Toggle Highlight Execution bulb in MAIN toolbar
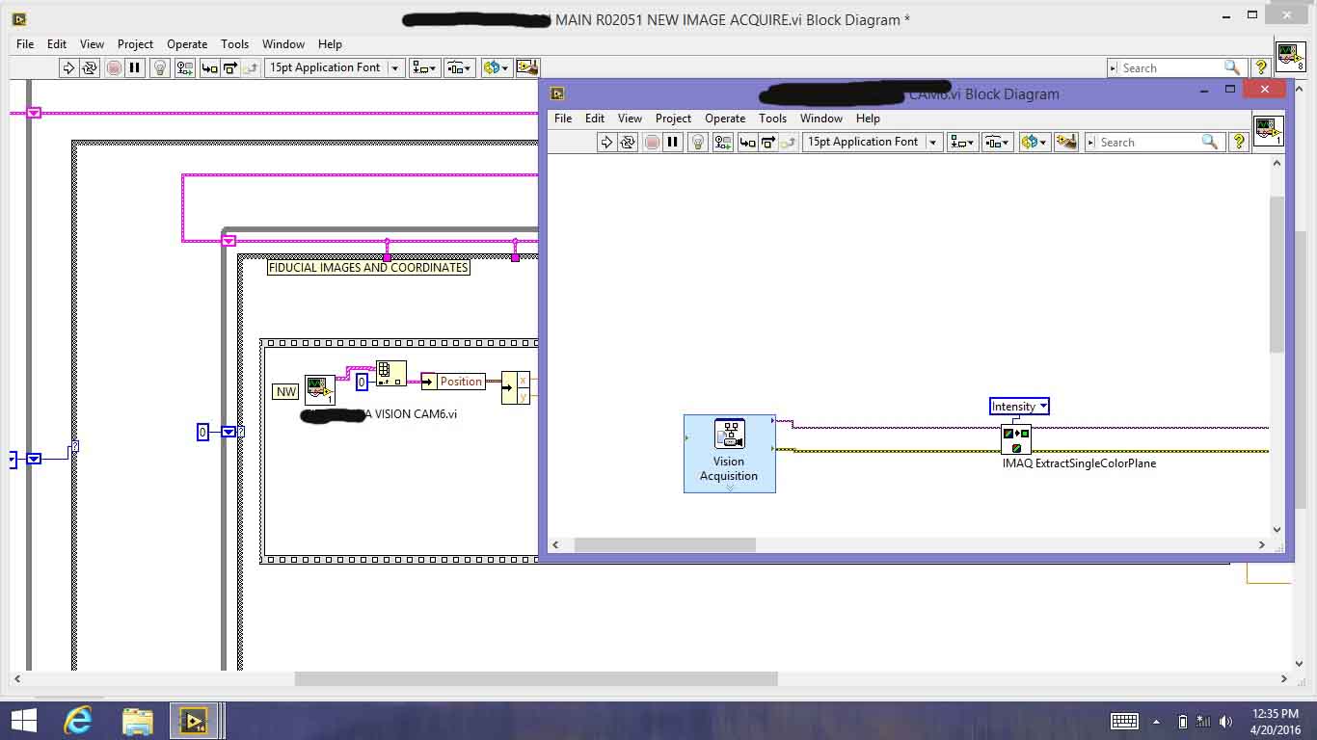Viewport: 1317px width, 740px height. point(160,67)
